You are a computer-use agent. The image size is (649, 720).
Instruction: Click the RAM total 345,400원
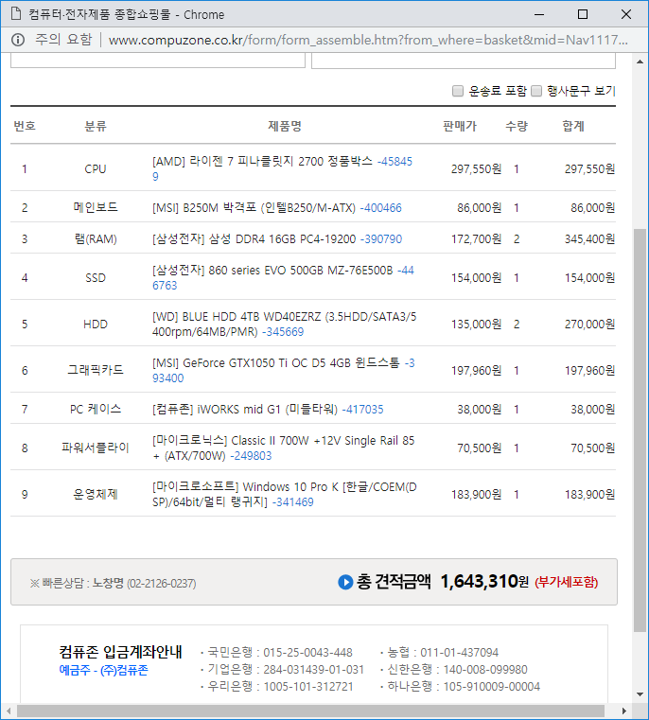tap(589, 239)
